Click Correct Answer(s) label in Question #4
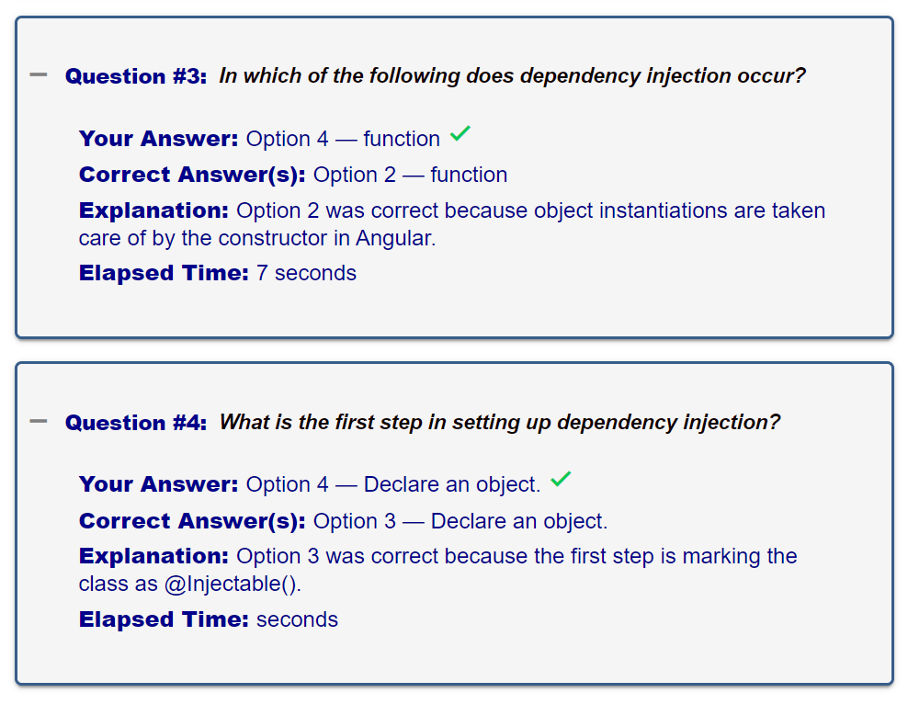The image size is (908, 704). coord(191,521)
